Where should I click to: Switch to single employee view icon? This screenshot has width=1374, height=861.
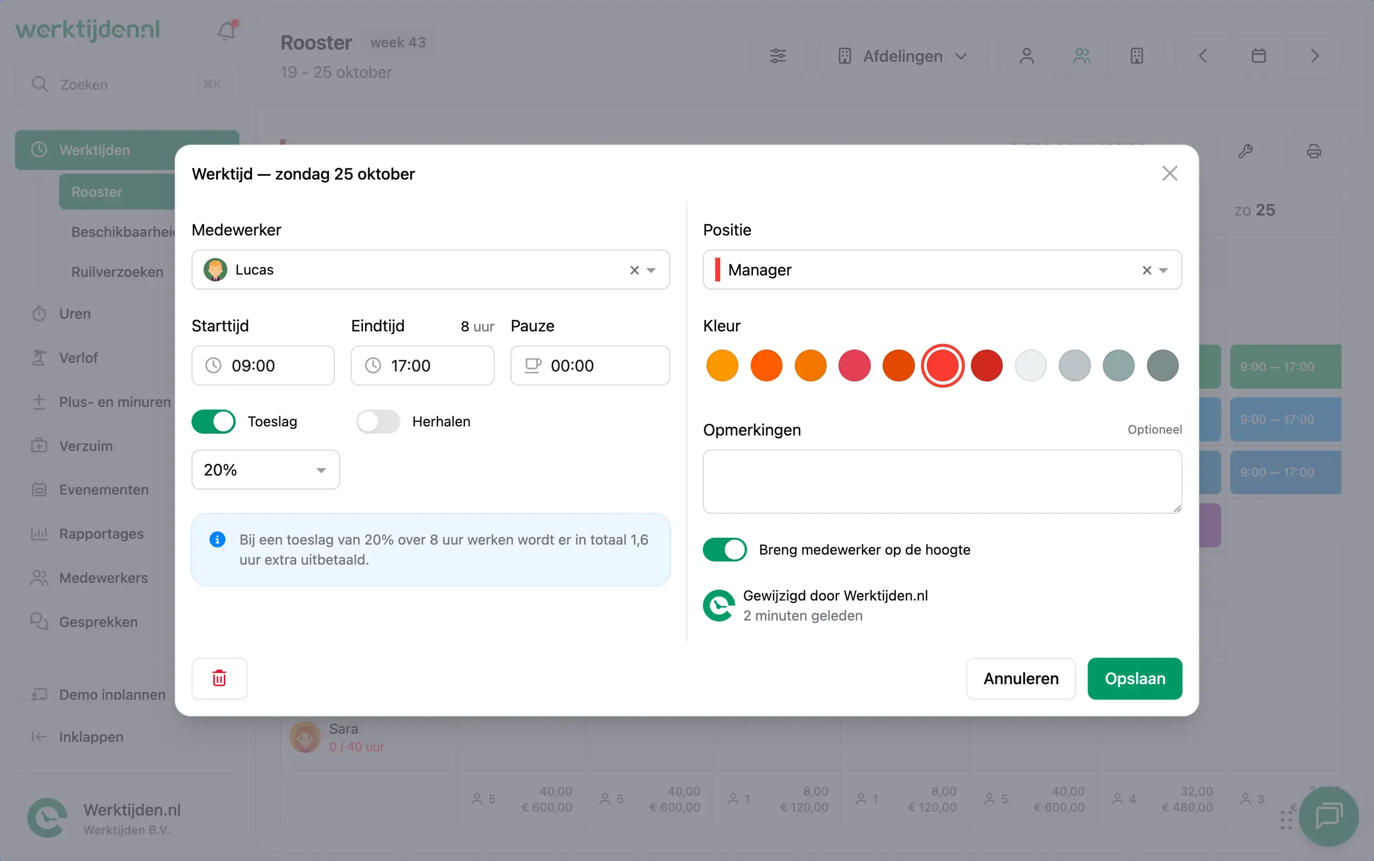[1026, 56]
